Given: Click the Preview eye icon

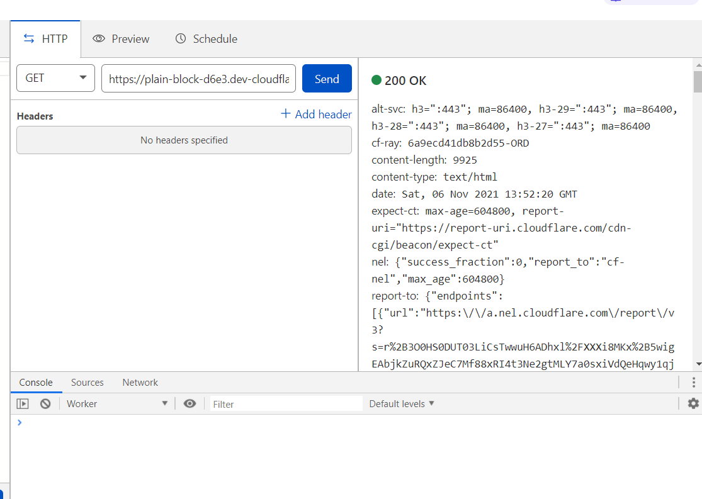Looking at the screenshot, I should [x=99, y=38].
